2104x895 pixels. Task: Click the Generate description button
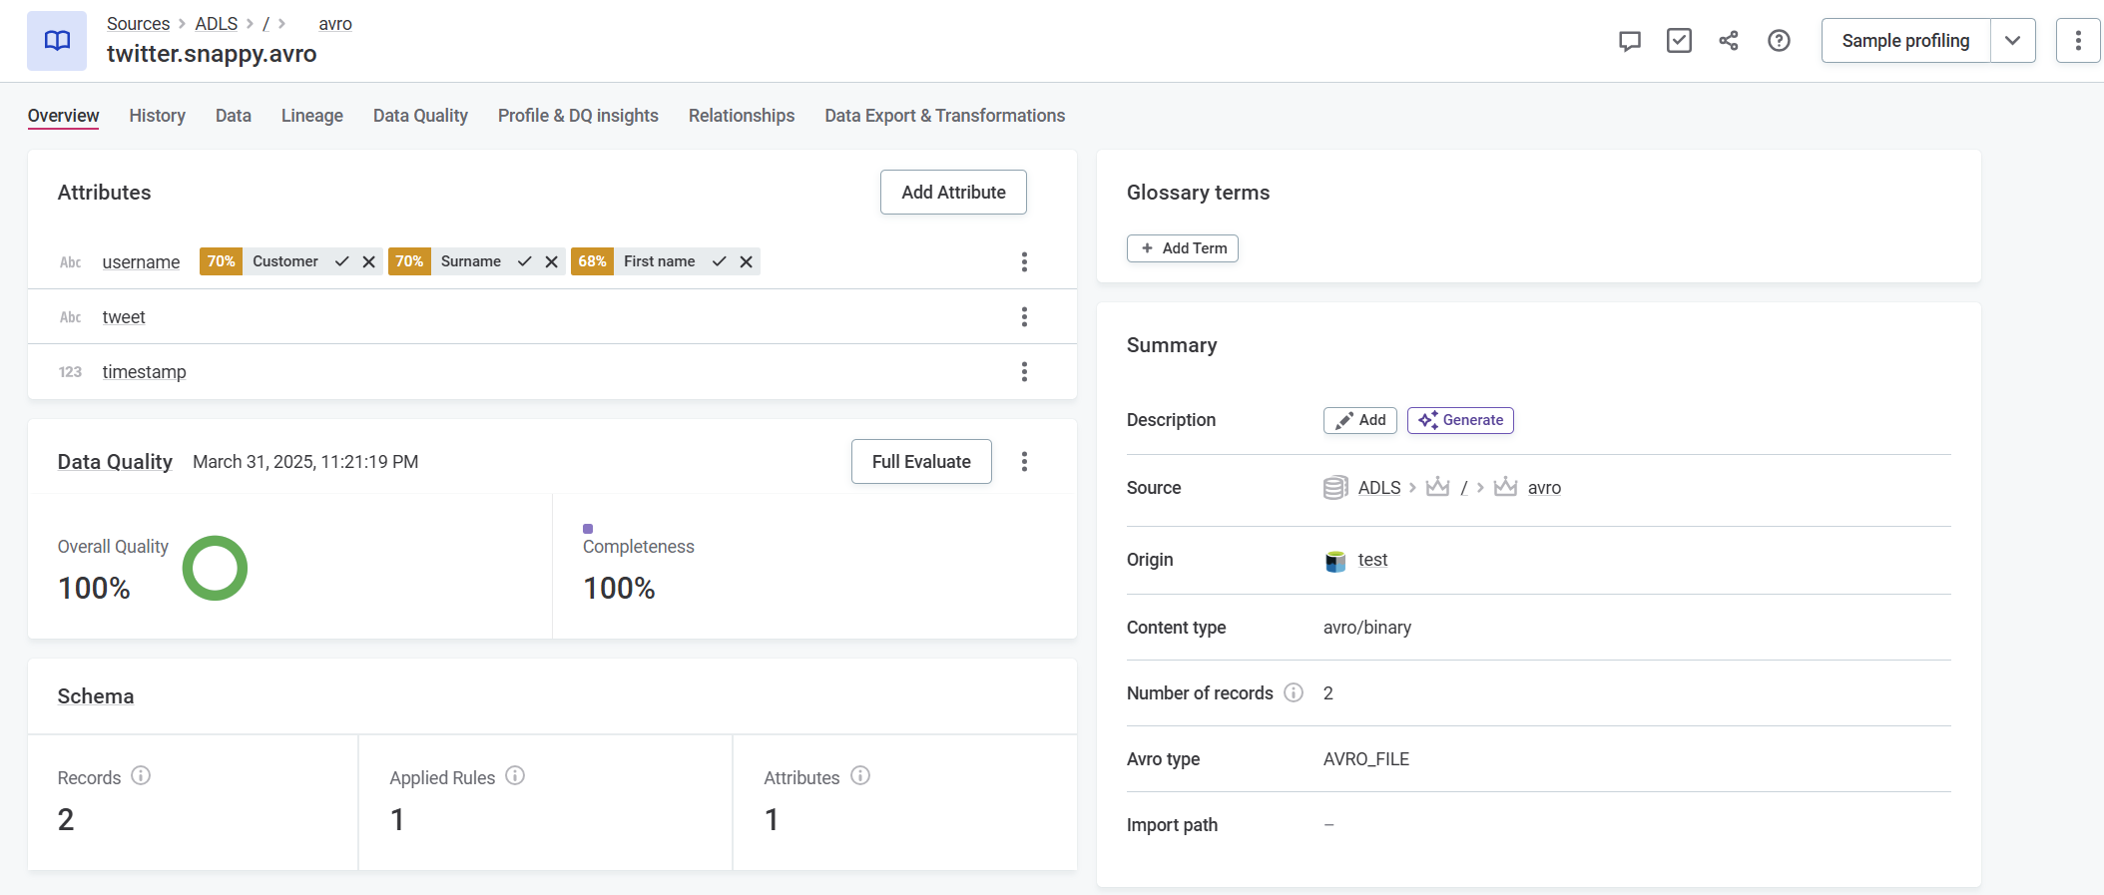pyautogui.click(x=1460, y=420)
